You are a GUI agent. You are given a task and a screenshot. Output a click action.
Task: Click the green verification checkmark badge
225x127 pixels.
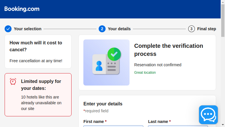114,54
